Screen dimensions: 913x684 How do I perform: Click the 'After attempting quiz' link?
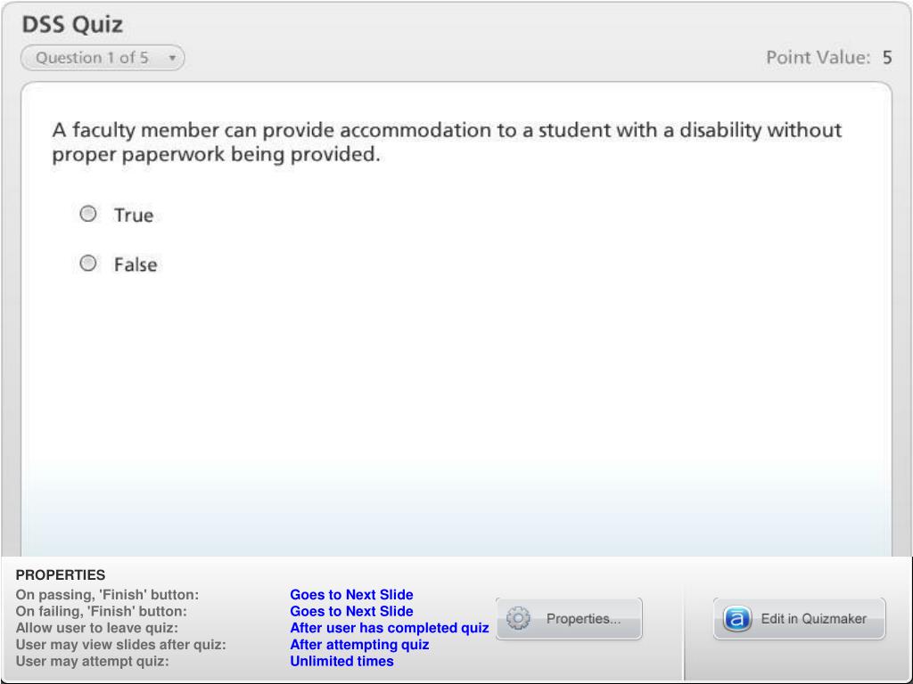(x=359, y=645)
